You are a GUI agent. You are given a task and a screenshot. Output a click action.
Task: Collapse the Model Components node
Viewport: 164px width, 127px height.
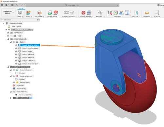point(8,39)
